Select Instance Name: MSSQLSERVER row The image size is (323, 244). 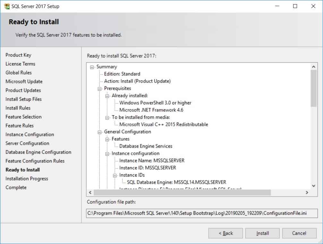pyautogui.click(x=152, y=161)
